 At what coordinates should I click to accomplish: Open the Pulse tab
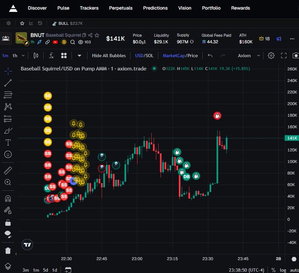coord(63,8)
